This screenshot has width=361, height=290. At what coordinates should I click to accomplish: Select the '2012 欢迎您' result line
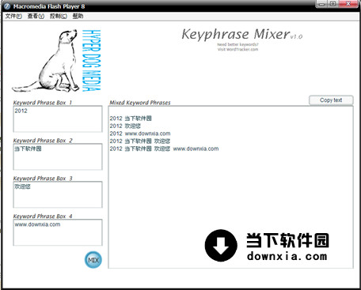tap(125, 126)
